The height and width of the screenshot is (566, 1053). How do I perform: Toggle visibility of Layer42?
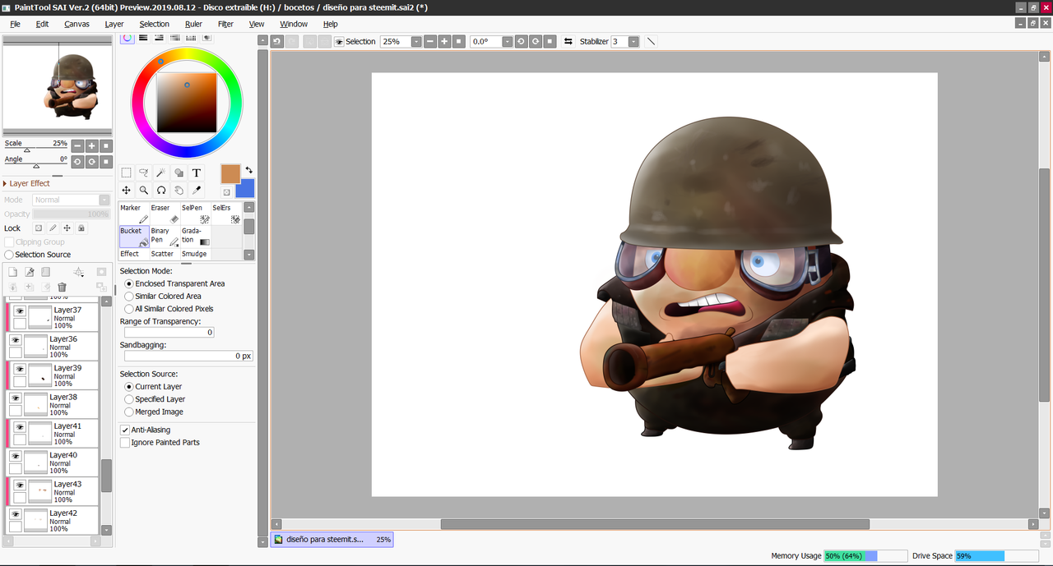pos(15,513)
